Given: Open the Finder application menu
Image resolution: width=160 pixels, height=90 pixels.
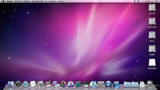Looking at the screenshot, I should [9, 1].
